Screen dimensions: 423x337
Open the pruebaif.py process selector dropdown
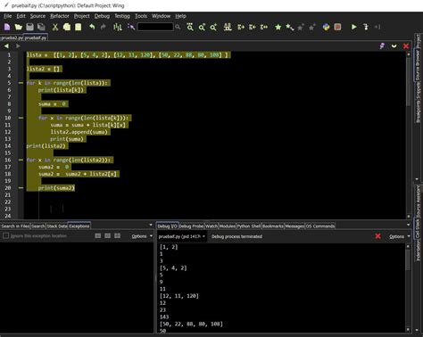coord(181,236)
